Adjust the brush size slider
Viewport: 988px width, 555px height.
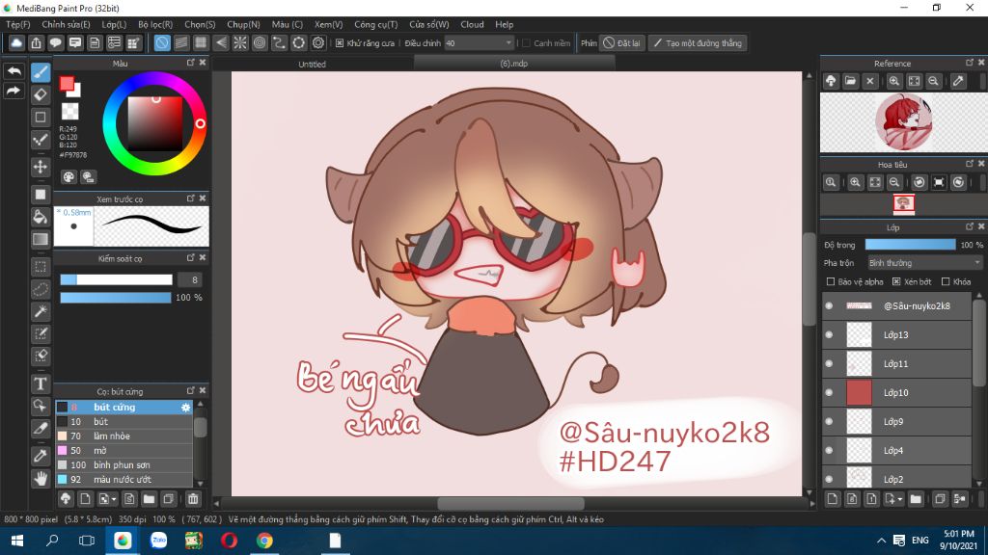tap(116, 279)
